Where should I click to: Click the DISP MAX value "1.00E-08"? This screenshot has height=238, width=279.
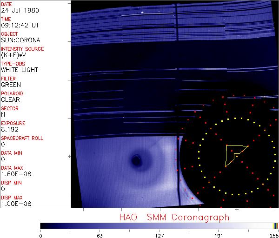[14, 204]
